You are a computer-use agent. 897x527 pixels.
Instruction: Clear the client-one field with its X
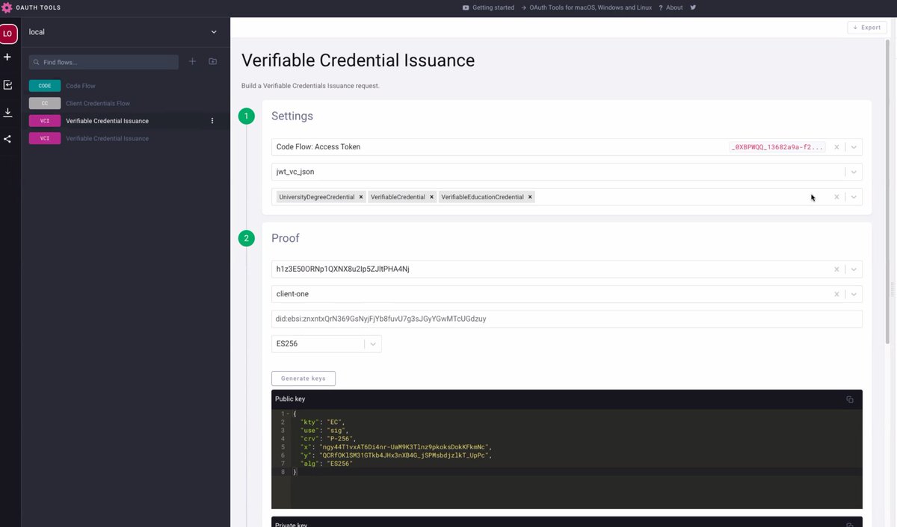tap(836, 293)
